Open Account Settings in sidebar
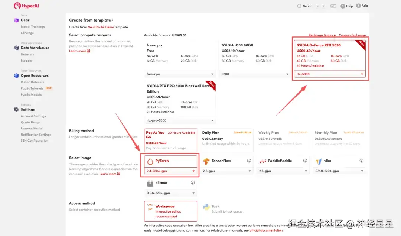401x236 pixels. pos(33,116)
